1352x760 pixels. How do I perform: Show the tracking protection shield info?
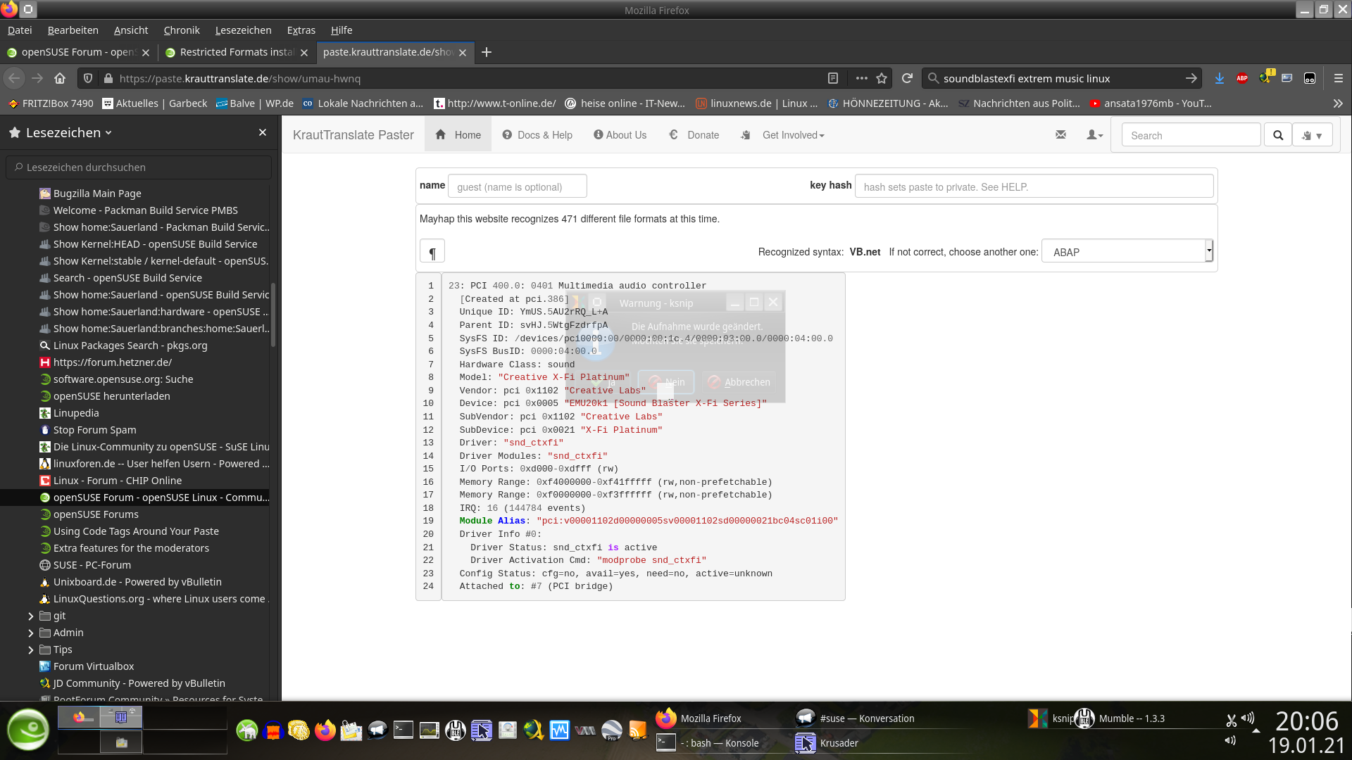coord(88,78)
